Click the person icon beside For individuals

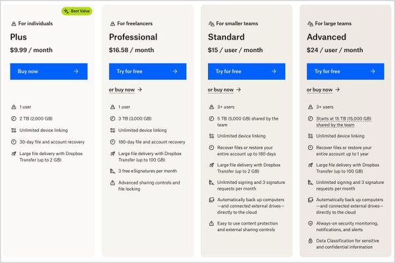point(14,24)
